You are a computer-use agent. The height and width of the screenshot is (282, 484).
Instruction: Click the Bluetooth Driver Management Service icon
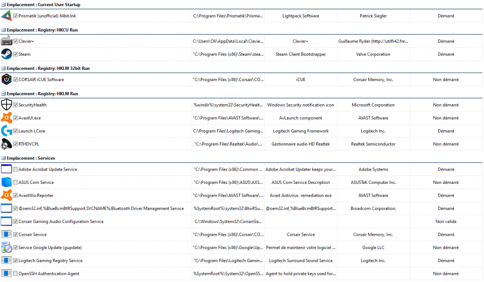pos(6,208)
